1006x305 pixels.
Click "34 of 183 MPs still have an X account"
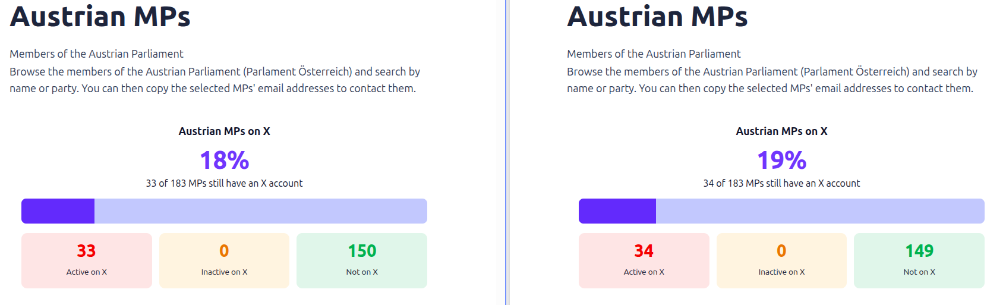coord(781,183)
